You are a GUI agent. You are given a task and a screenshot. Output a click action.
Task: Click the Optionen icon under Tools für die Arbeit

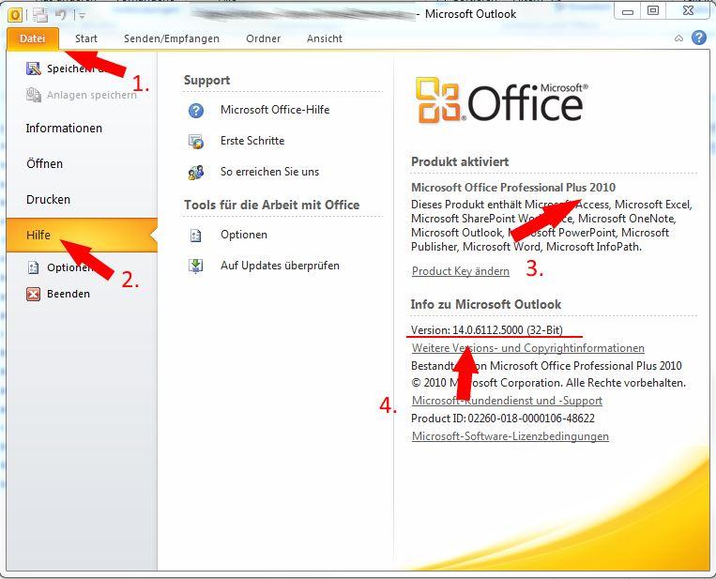click(x=196, y=236)
